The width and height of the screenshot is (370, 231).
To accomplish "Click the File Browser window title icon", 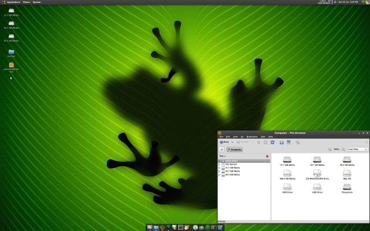I will point(220,133).
